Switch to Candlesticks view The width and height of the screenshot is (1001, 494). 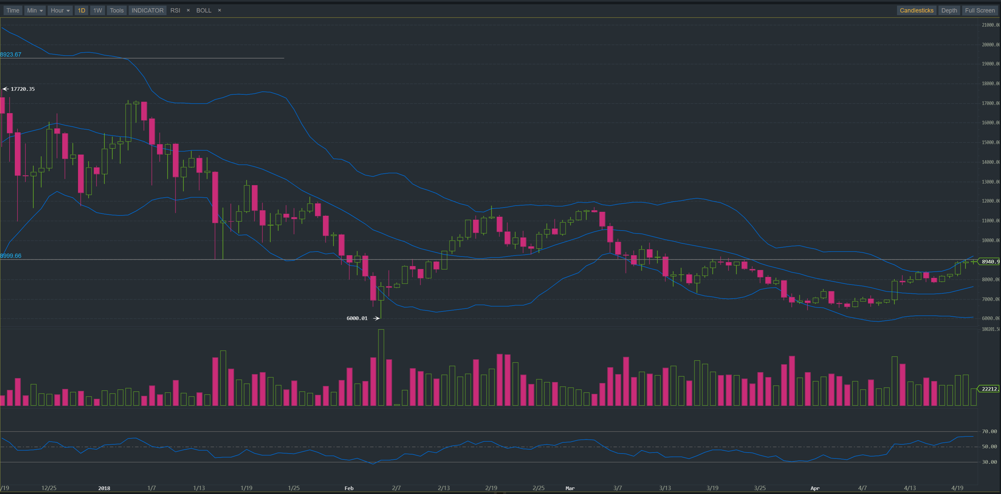[916, 11]
